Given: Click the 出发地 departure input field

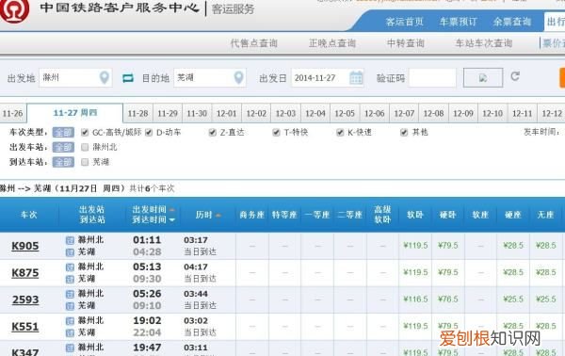Looking at the screenshot, I should (x=75, y=77).
